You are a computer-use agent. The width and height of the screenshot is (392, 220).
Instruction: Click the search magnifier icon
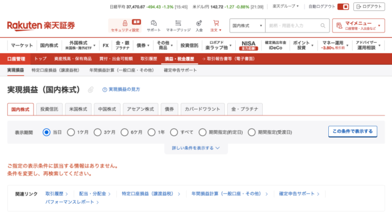[x=323, y=26]
